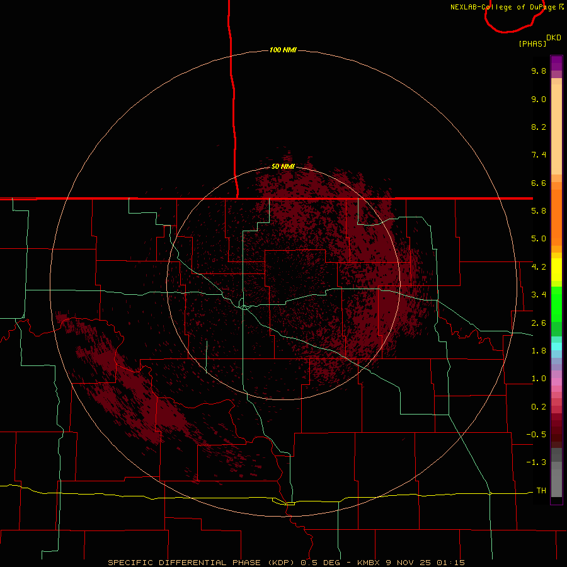Click the 9.8 value on color scale

[x=539, y=71]
